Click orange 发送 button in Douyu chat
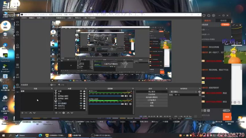This screenshot has height=138, width=246. click(x=227, y=117)
